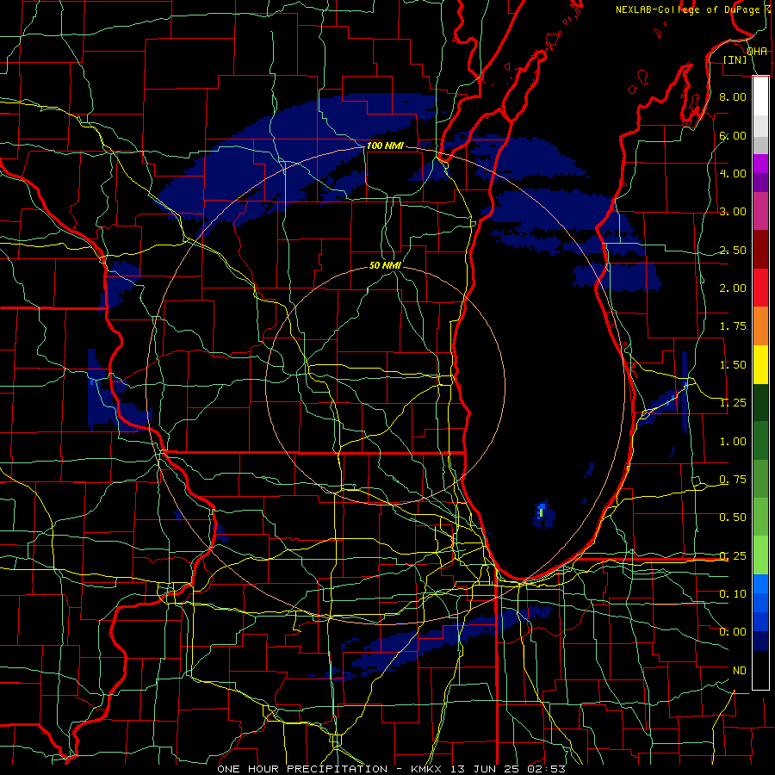Click the 3.00 legend value
This screenshot has width=775, height=775.
(x=733, y=212)
